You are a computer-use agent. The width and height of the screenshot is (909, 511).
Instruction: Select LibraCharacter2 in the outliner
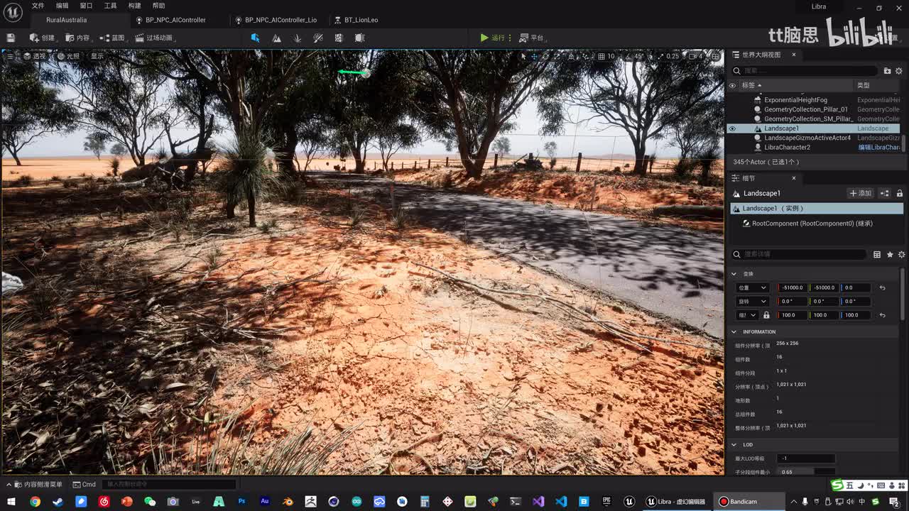click(787, 148)
